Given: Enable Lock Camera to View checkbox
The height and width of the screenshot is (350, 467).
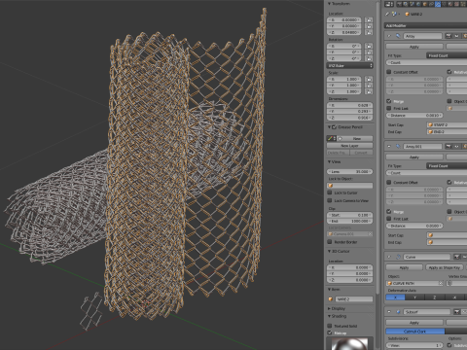Looking at the screenshot, I should 330,200.
